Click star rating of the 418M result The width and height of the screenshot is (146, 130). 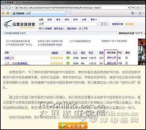click(x=57, y=58)
